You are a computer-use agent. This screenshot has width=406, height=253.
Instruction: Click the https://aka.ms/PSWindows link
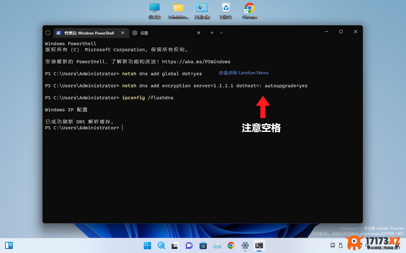coord(196,62)
